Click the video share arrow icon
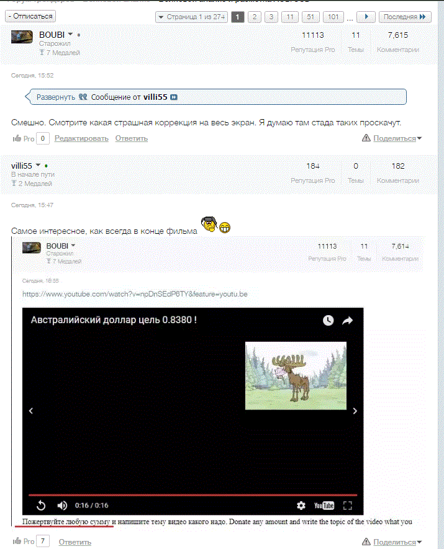Screen dimensions: 444x549 click(x=347, y=320)
